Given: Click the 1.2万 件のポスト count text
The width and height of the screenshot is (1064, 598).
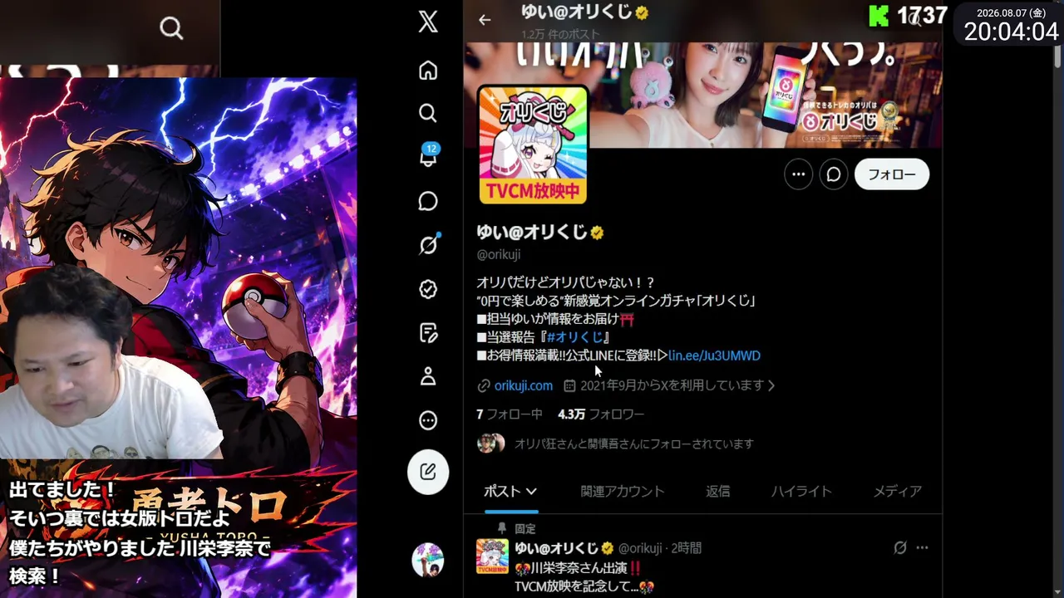Looking at the screenshot, I should 561,35.
